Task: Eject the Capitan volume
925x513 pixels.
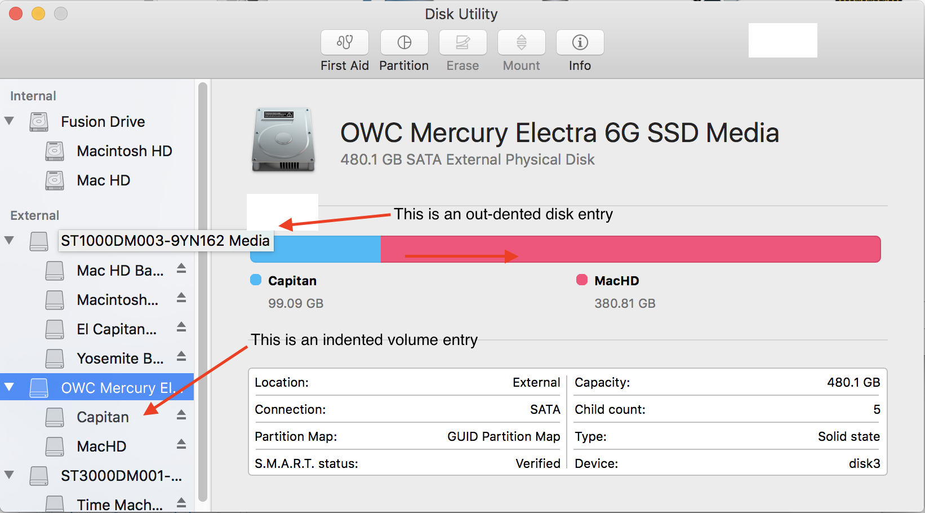Action: click(x=181, y=415)
